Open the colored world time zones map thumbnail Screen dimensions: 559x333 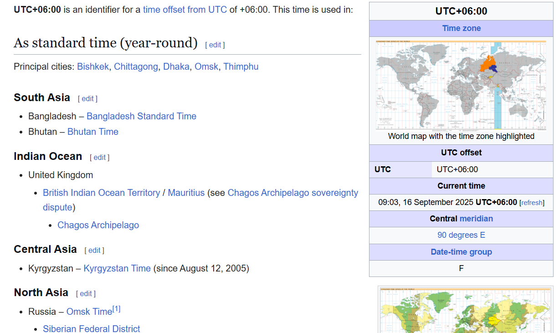[x=465, y=311]
